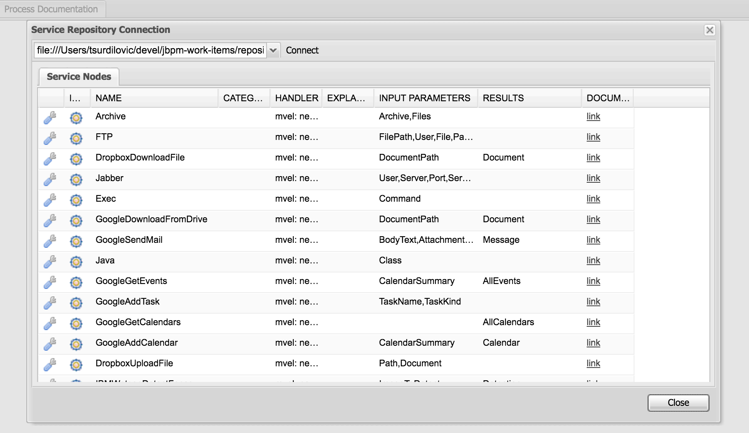Install GoogleAddTask using its wrench icon

(50, 303)
